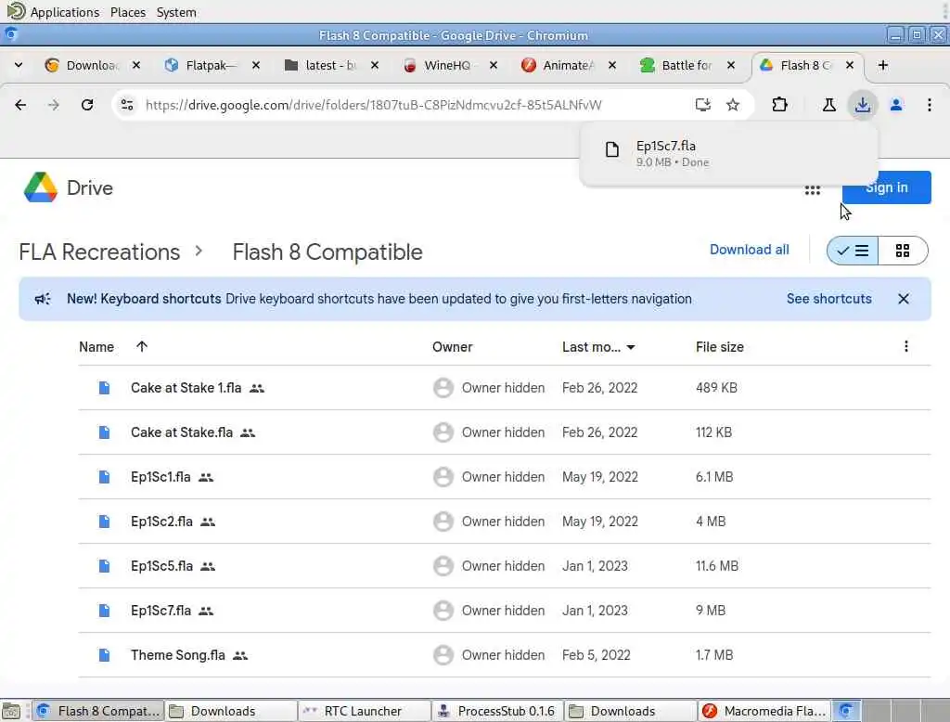Reload the Google Drive page
This screenshot has width=950, height=722.
point(87,105)
